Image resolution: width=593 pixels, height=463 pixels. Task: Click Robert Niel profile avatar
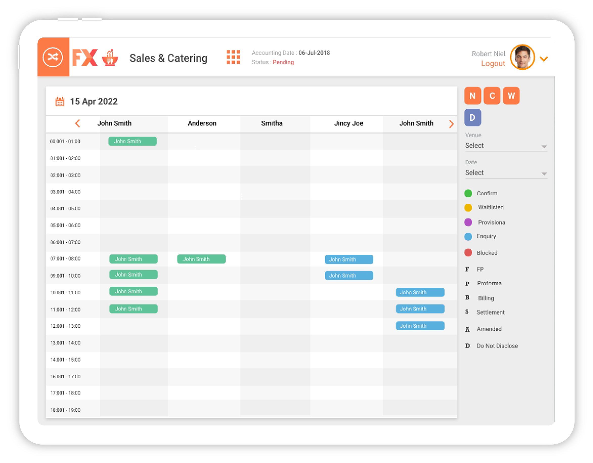[522, 57]
